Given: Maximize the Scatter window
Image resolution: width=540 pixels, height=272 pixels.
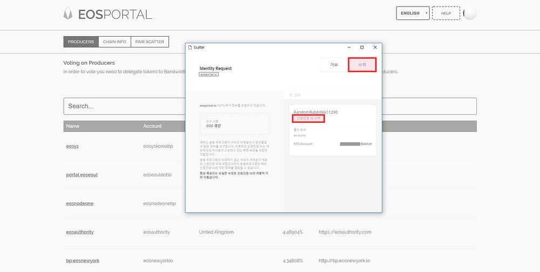Looking at the screenshot, I should [x=362, y=47].
